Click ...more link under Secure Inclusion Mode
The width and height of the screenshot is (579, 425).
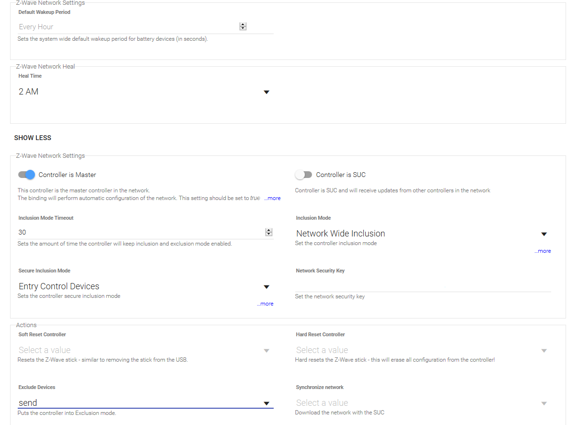pos(265,304)
